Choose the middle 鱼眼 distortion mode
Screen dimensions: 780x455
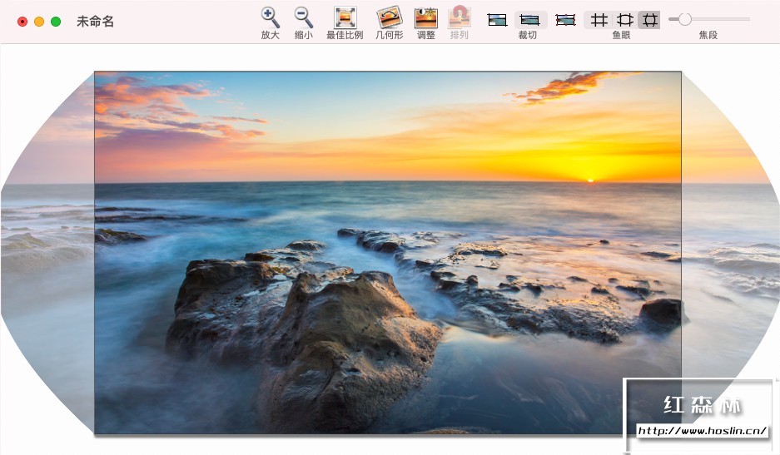click(x=625, y=20)
